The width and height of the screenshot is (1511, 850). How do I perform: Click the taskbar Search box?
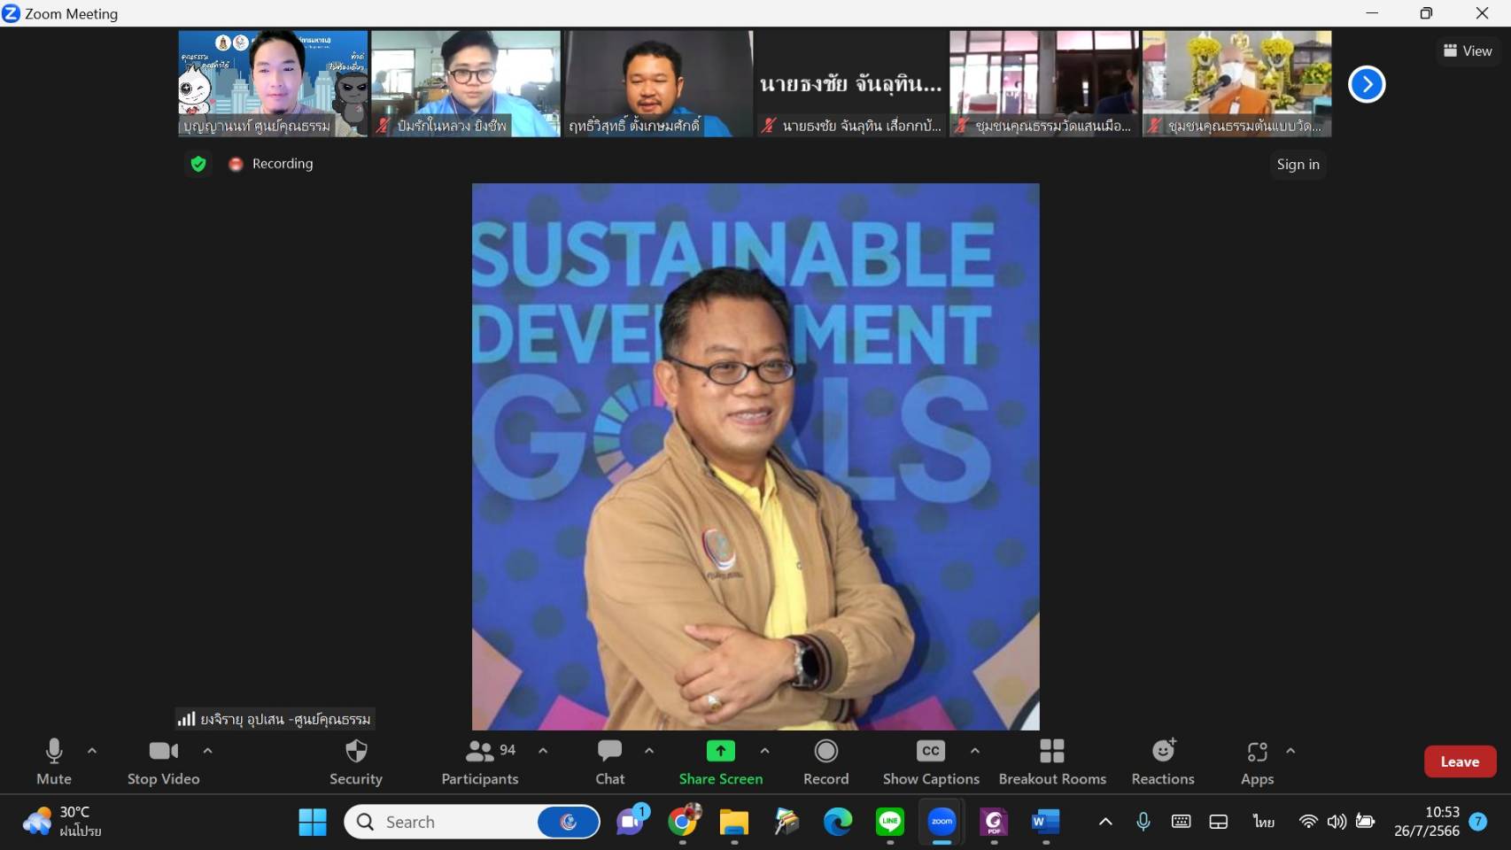click(x=472, y=822)
